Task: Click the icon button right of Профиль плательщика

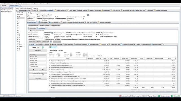Action: coord(51,42)
